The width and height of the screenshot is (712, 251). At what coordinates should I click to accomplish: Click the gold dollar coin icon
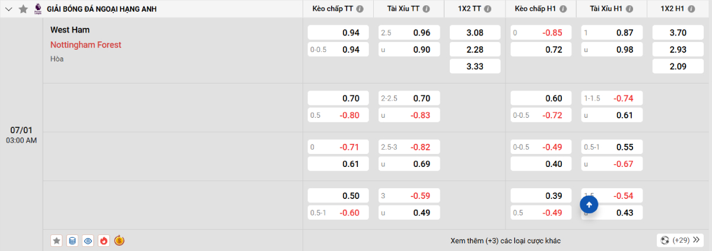pyautogui.click(x=119, y=240)
